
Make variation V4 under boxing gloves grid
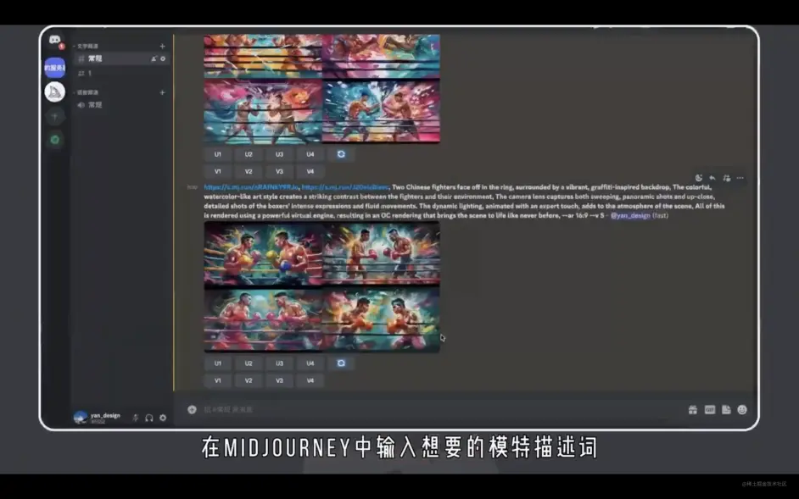tap(310, 381)
